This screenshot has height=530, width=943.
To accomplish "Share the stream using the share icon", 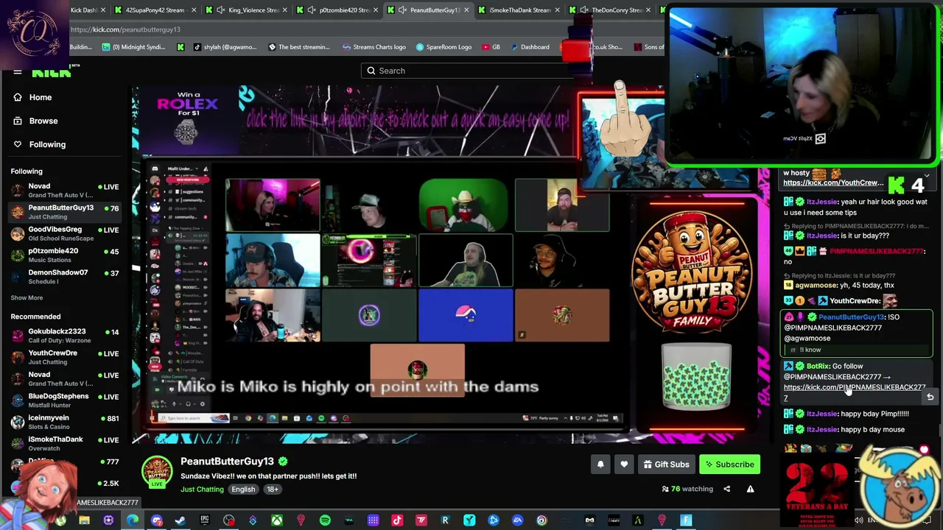I will 726,489.
